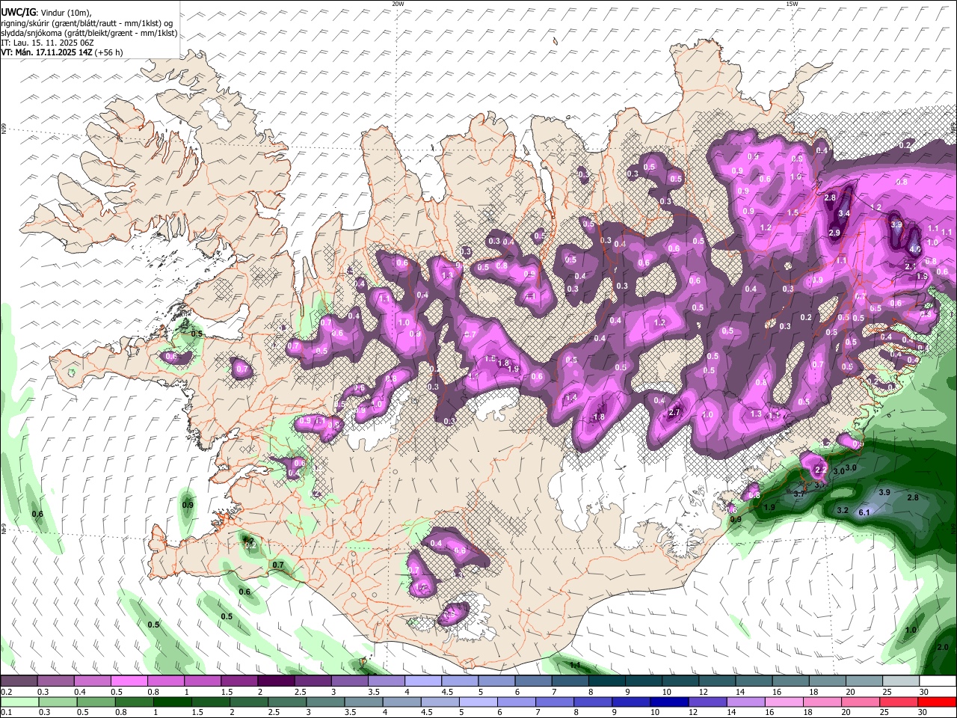This screenshot has width=957, height=718.
Task: Click the "3.4" snowfall value on map
Action: coord(844,213)
